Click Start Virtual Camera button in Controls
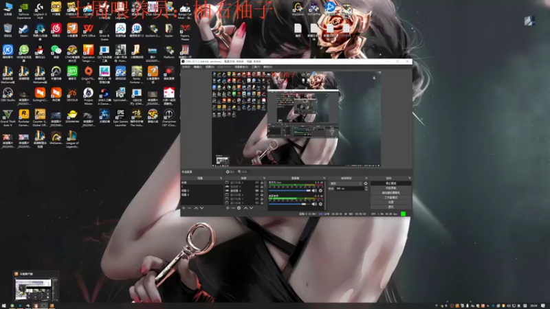 [390, 193]
